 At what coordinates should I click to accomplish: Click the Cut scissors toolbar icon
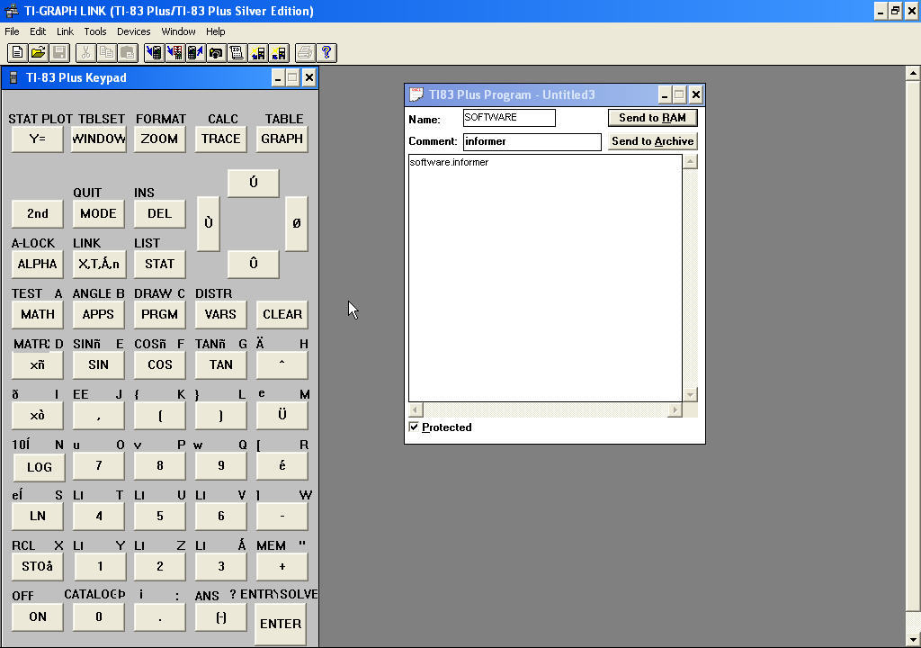(85, 53)
